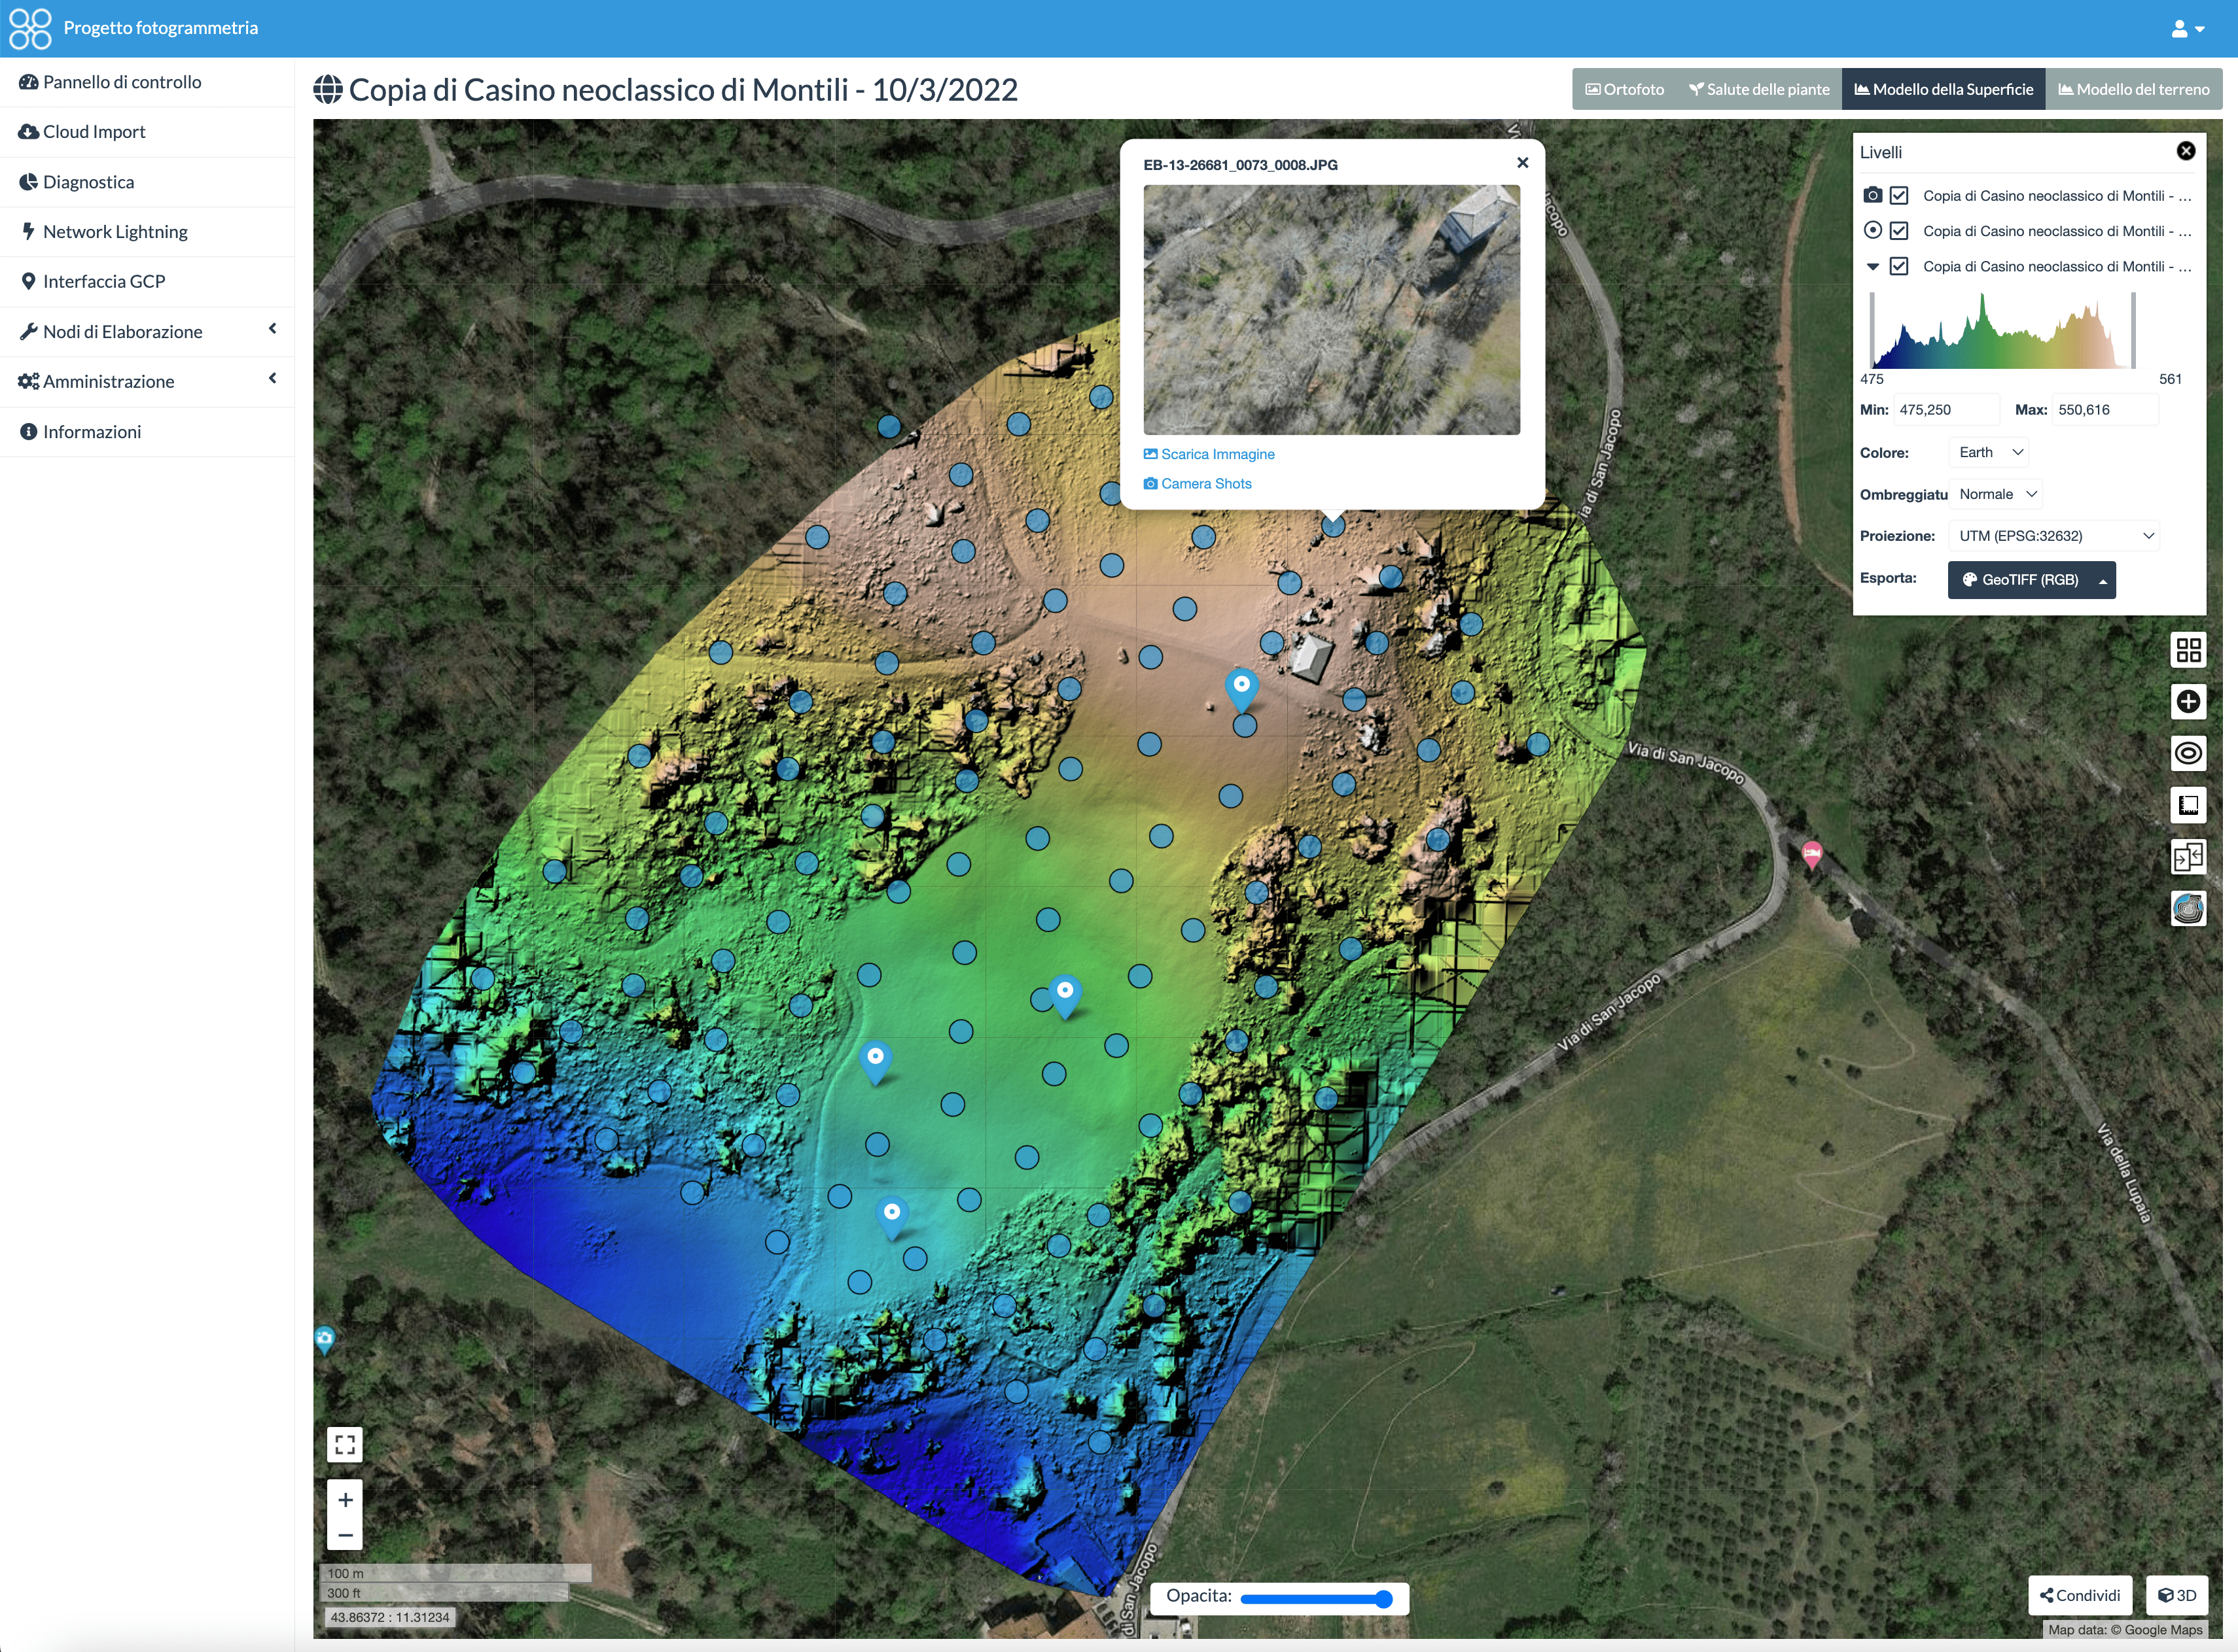Viewport: 2238px width, 1652px height.
Task: Toggle the camera shots layer checkbox
Action: click(x=1899, y=196)
